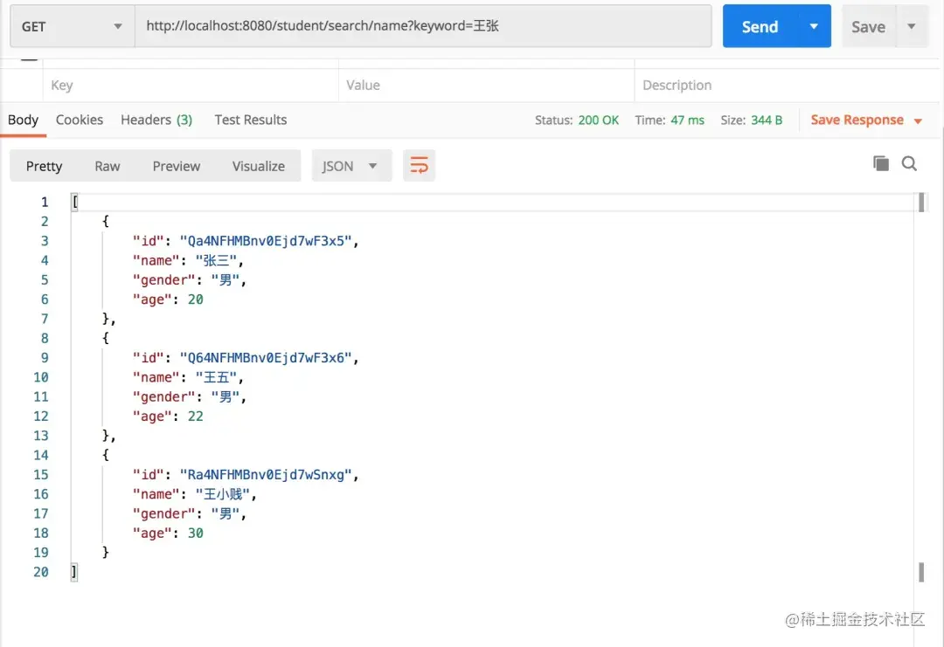Click the response Time indicator
Screen dimensions: 944x647
click(x=670, y=120)
